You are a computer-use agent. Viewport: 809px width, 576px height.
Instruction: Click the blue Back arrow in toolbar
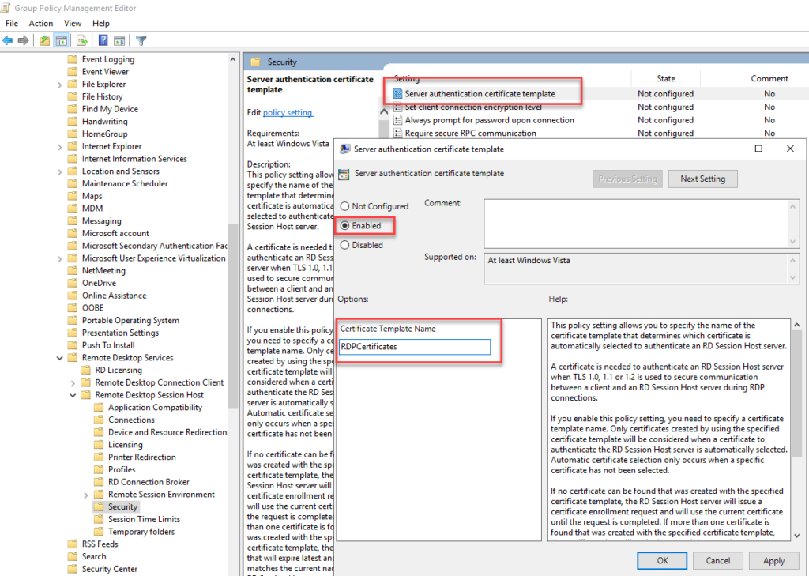tap(8, 40)
